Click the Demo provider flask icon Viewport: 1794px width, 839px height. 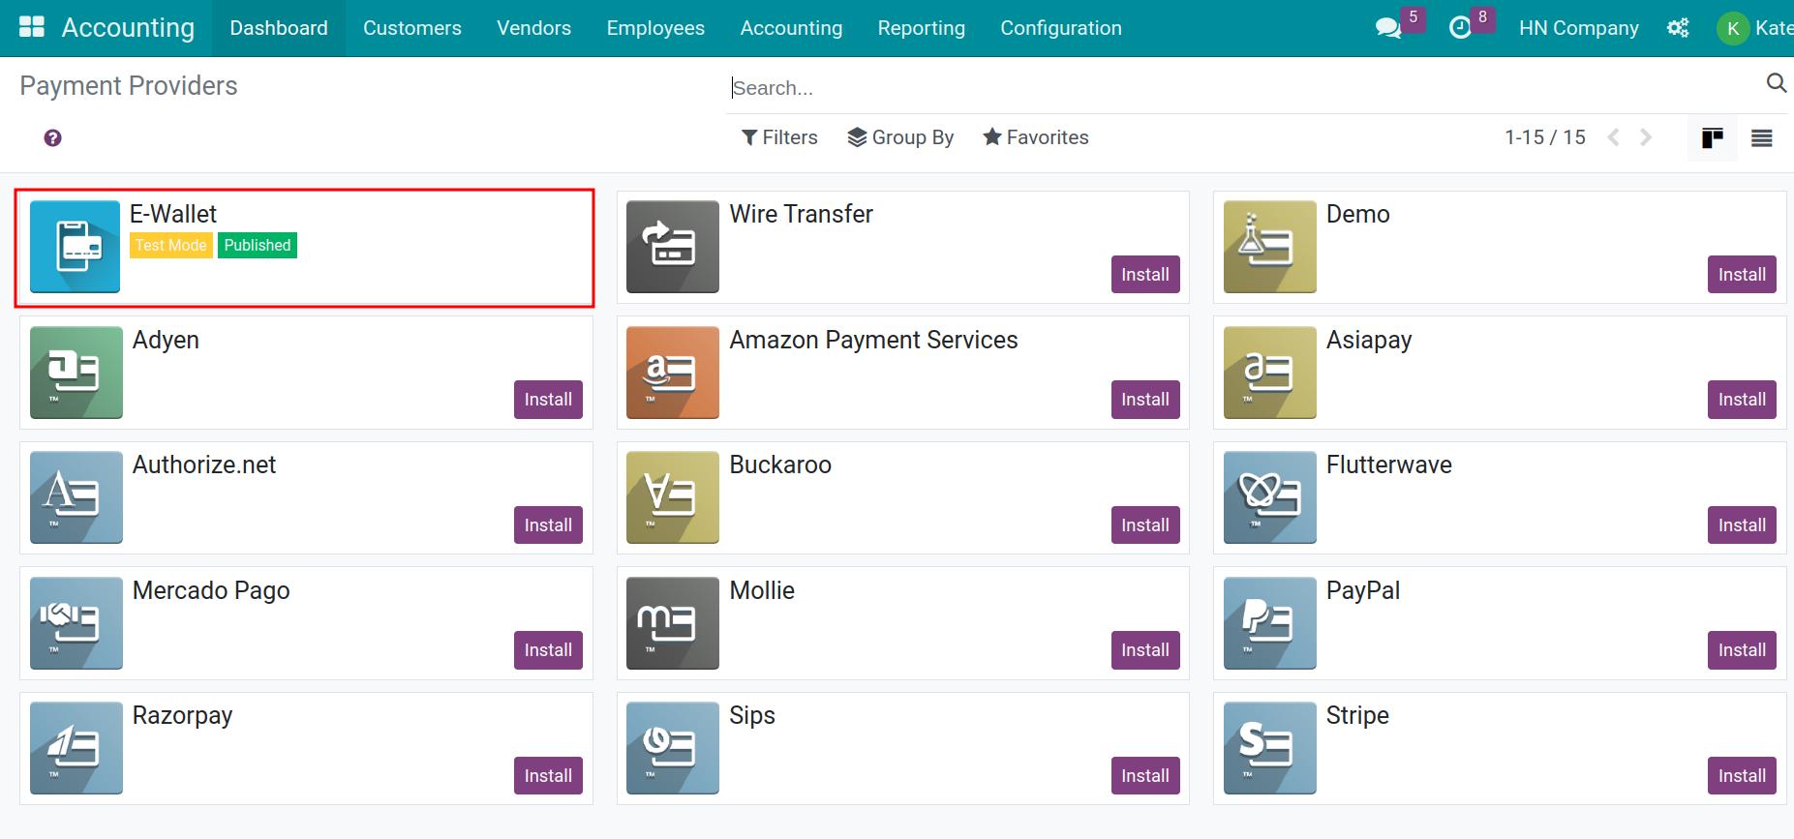pos(1270,247)
